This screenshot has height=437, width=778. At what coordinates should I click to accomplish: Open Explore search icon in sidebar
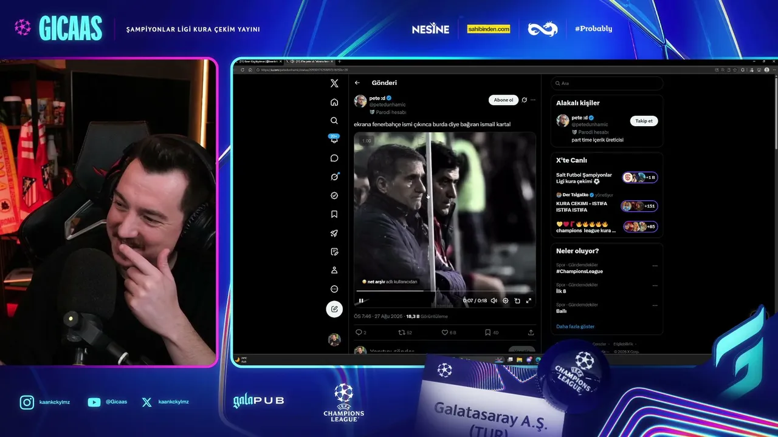click(334, 121)
